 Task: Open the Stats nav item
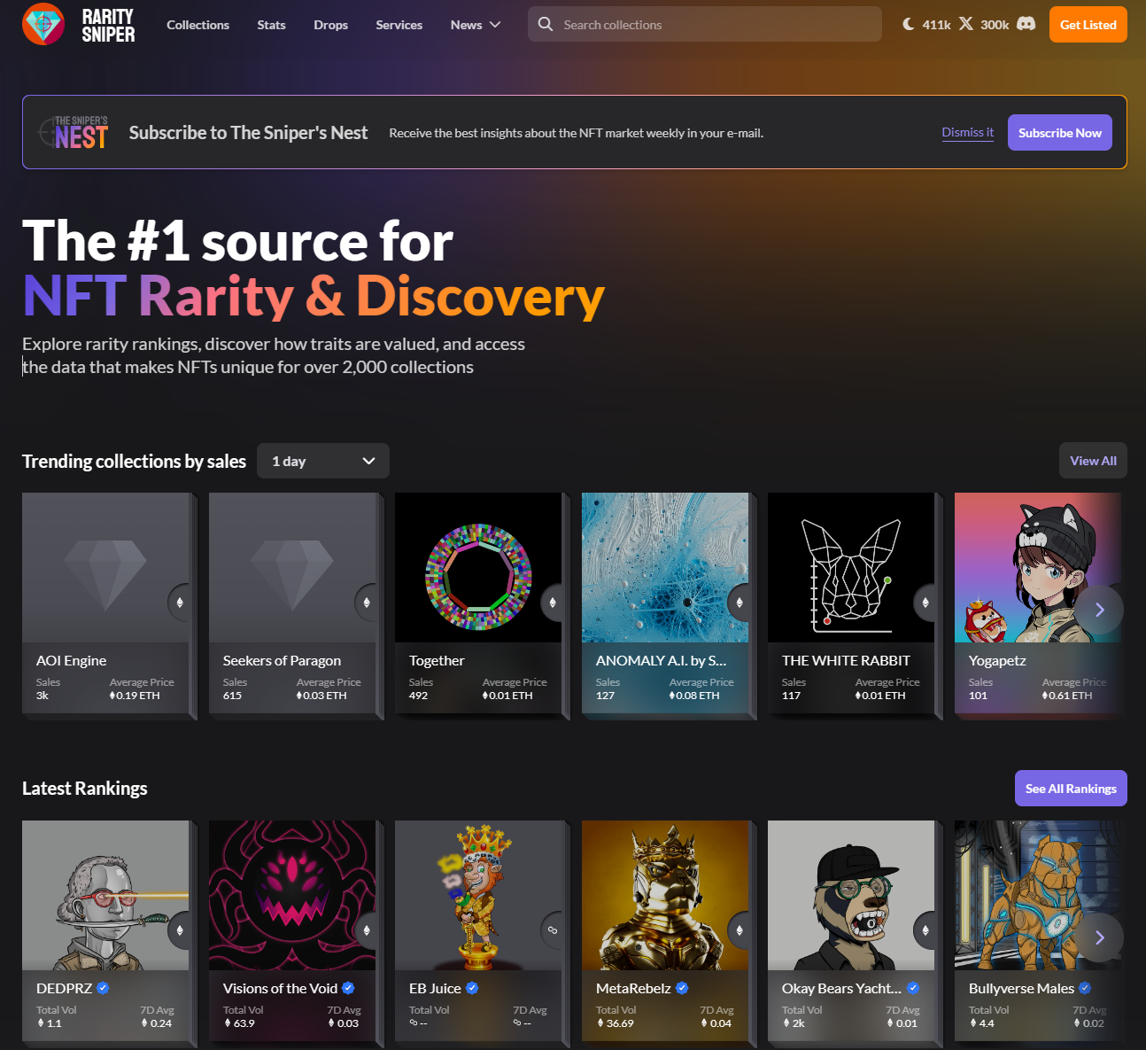[271, 25]
